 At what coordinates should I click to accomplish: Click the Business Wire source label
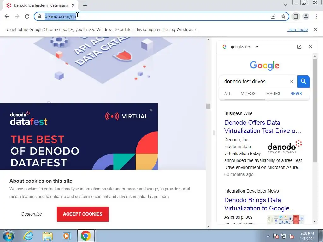(x=238, y=113)
